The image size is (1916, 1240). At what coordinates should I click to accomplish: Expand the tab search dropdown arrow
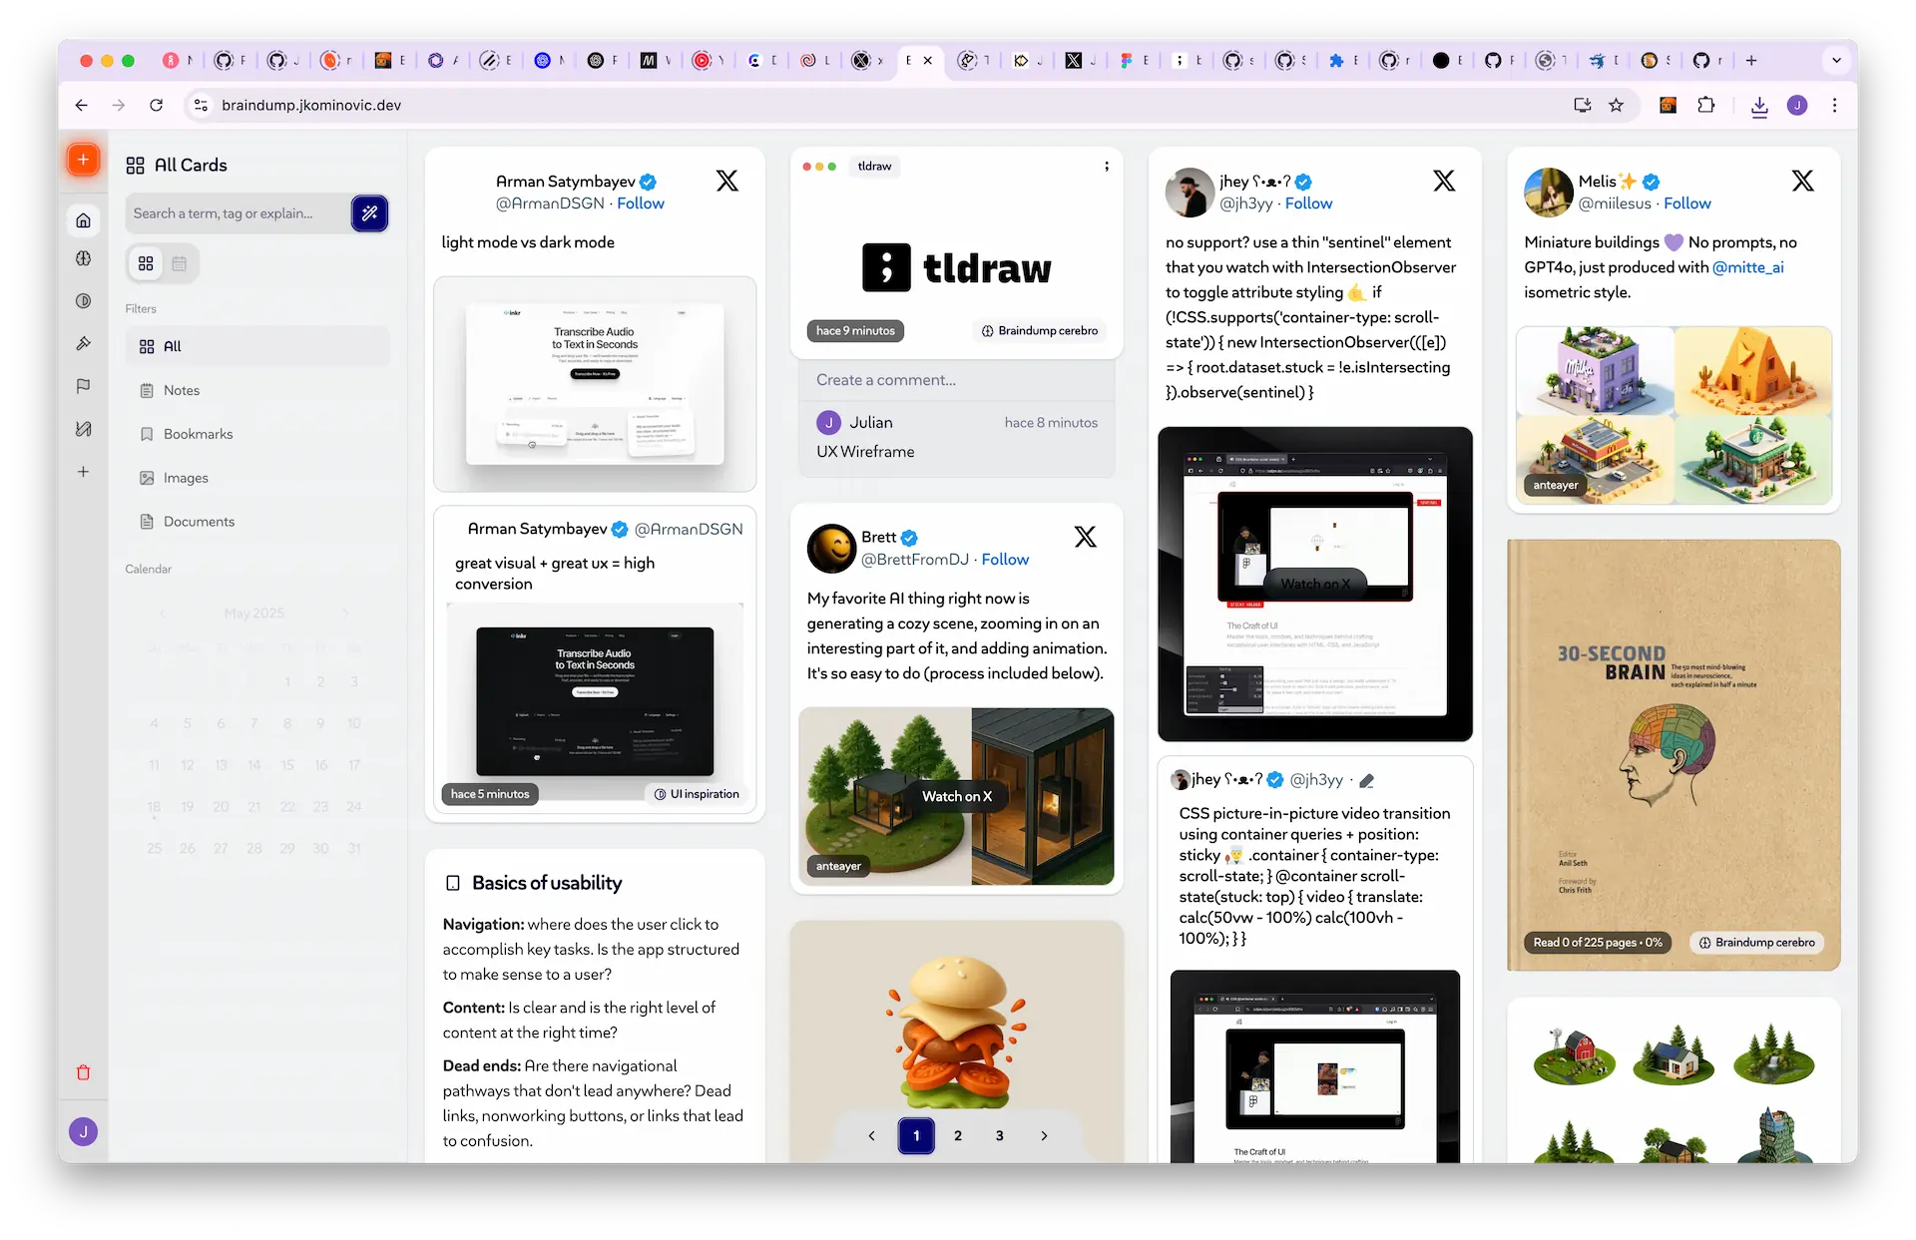[x=1836, y=61]
